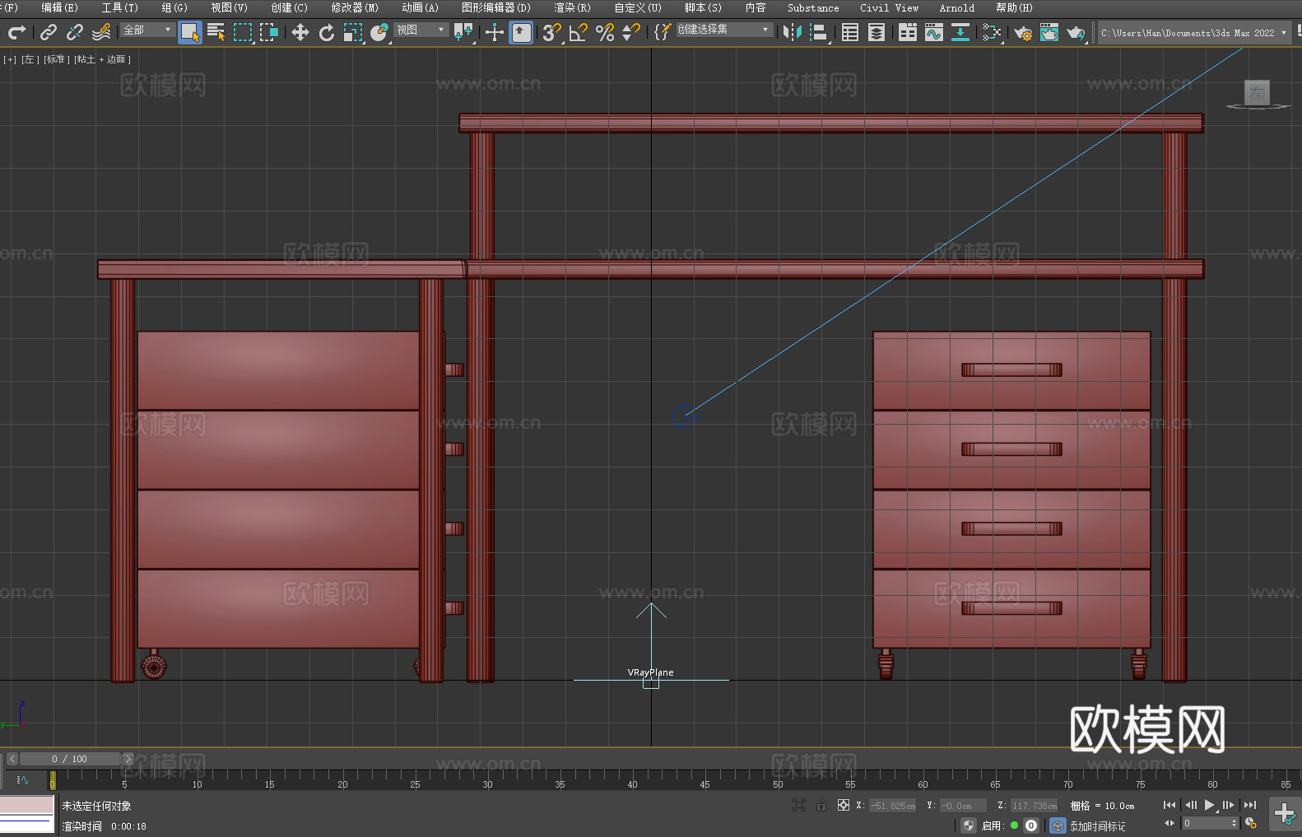The image size is (1302, 837).
Task: Open the 创建选择集 named selection dropdown
Action: point(724,30)
